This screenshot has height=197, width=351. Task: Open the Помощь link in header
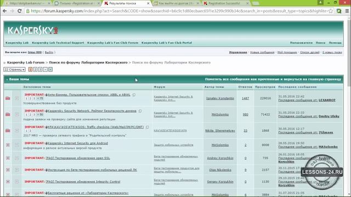(x=335, y=43)
